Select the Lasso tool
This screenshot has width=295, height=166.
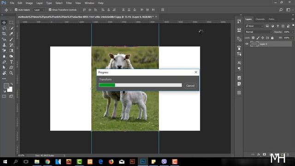(x=4, y=28)
